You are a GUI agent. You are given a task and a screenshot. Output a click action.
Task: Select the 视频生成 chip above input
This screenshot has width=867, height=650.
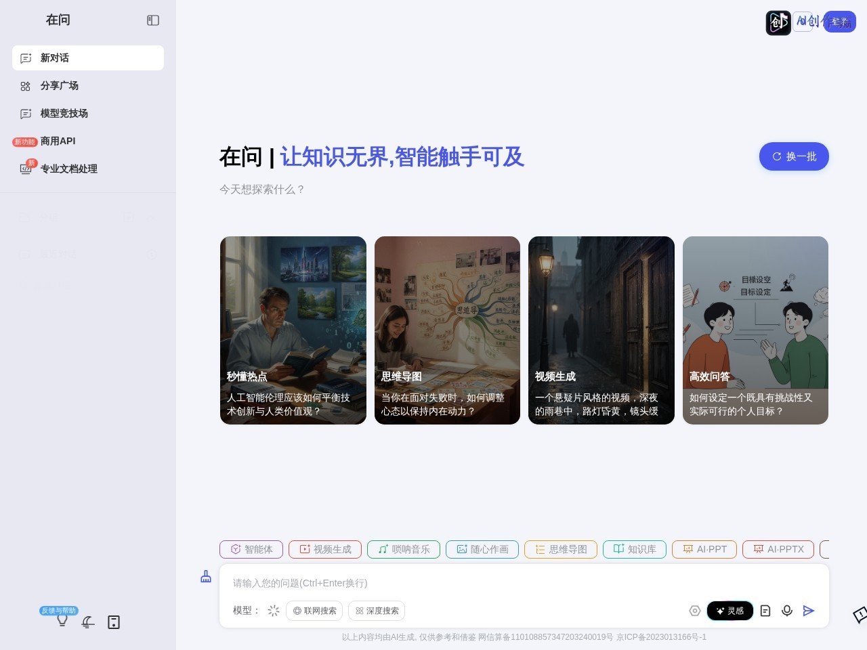coord(325,549)
